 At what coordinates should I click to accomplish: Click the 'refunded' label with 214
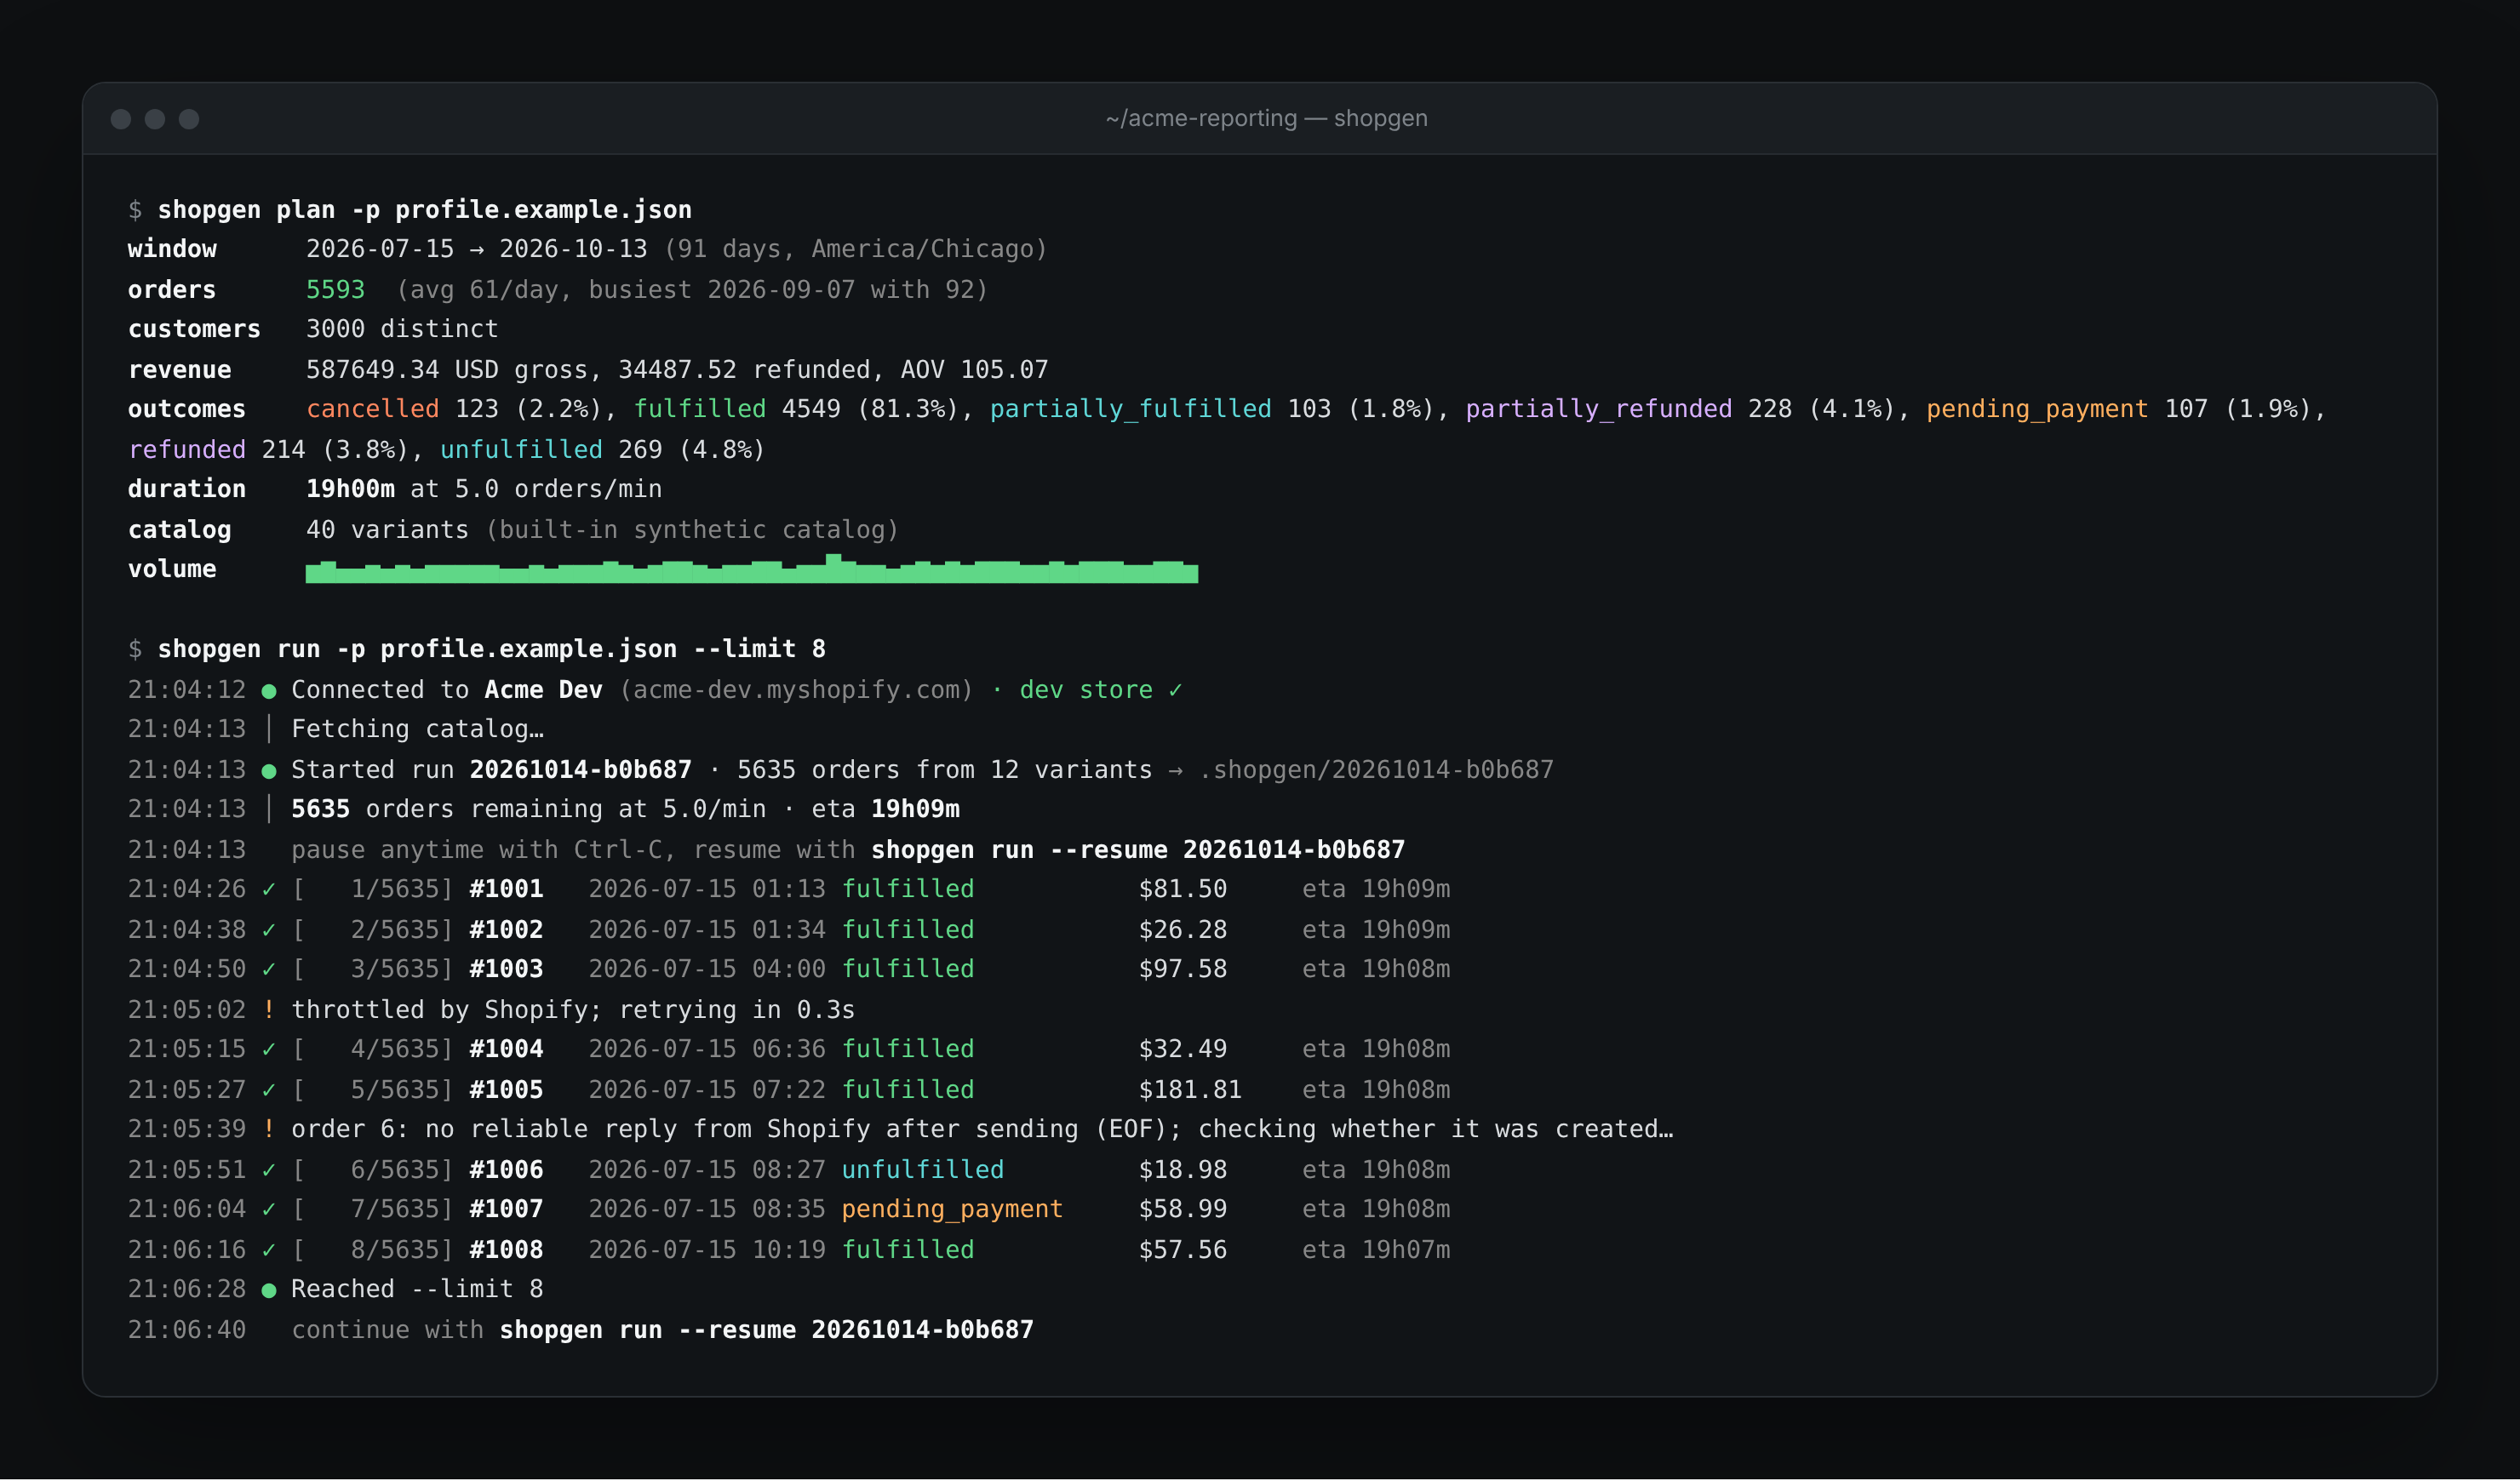[187, 449]
